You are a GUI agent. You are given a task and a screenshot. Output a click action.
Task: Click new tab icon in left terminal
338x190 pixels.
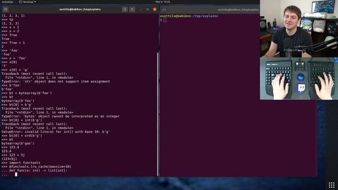point(6,9)
